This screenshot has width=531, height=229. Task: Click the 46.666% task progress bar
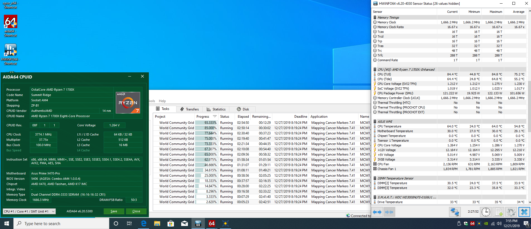pos(206,165)
